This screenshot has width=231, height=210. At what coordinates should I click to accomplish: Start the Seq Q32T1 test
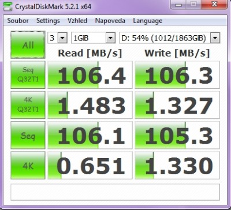click(28, 75)
